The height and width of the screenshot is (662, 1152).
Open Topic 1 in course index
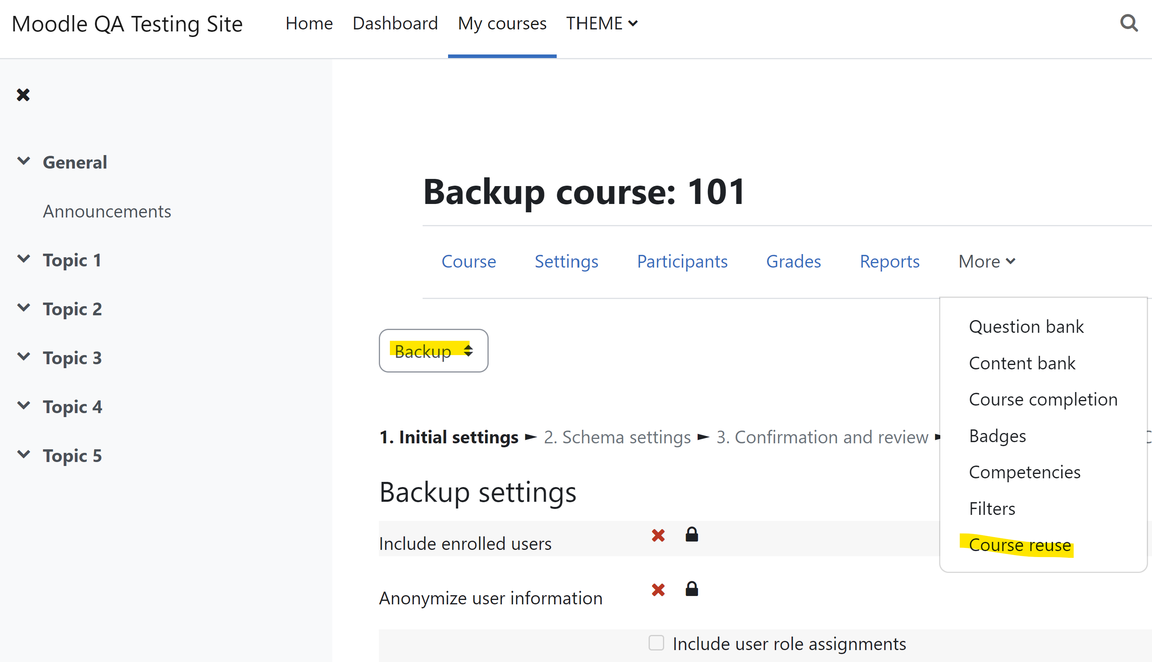(x=72, y=260)
